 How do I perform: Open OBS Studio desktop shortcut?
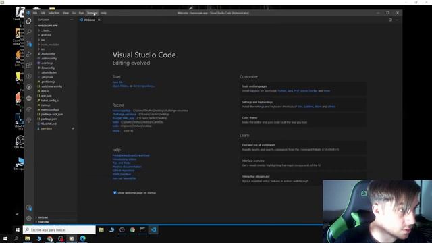coord(20,142)
